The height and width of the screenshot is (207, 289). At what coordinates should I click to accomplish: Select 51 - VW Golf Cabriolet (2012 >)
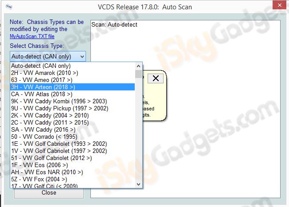tap(72, 158)
